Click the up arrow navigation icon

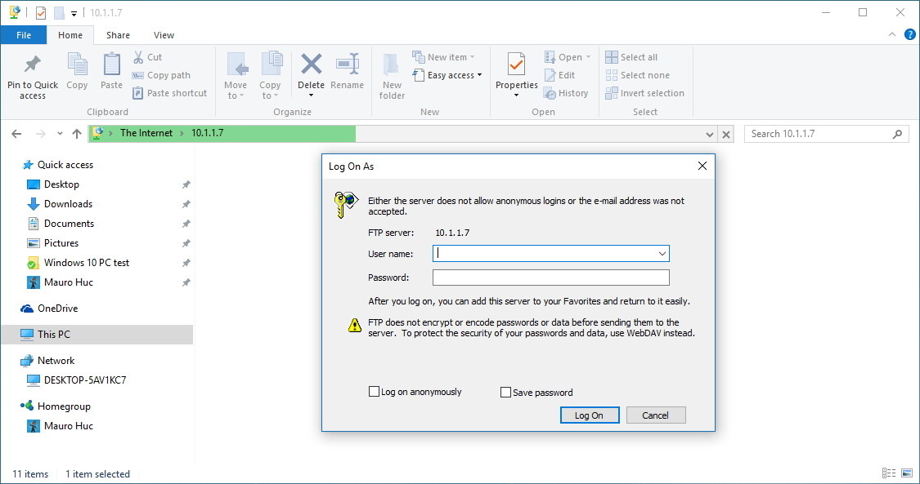77,134
